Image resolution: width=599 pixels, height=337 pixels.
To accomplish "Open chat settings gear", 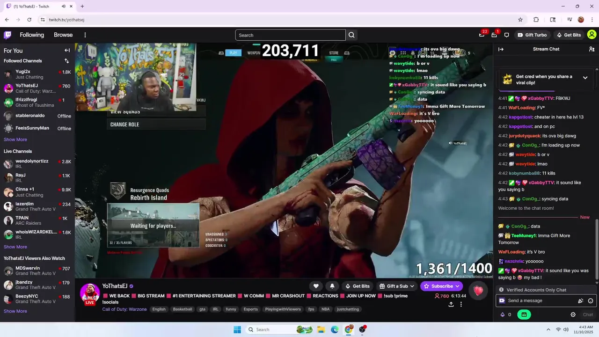I will pos(573,315).
